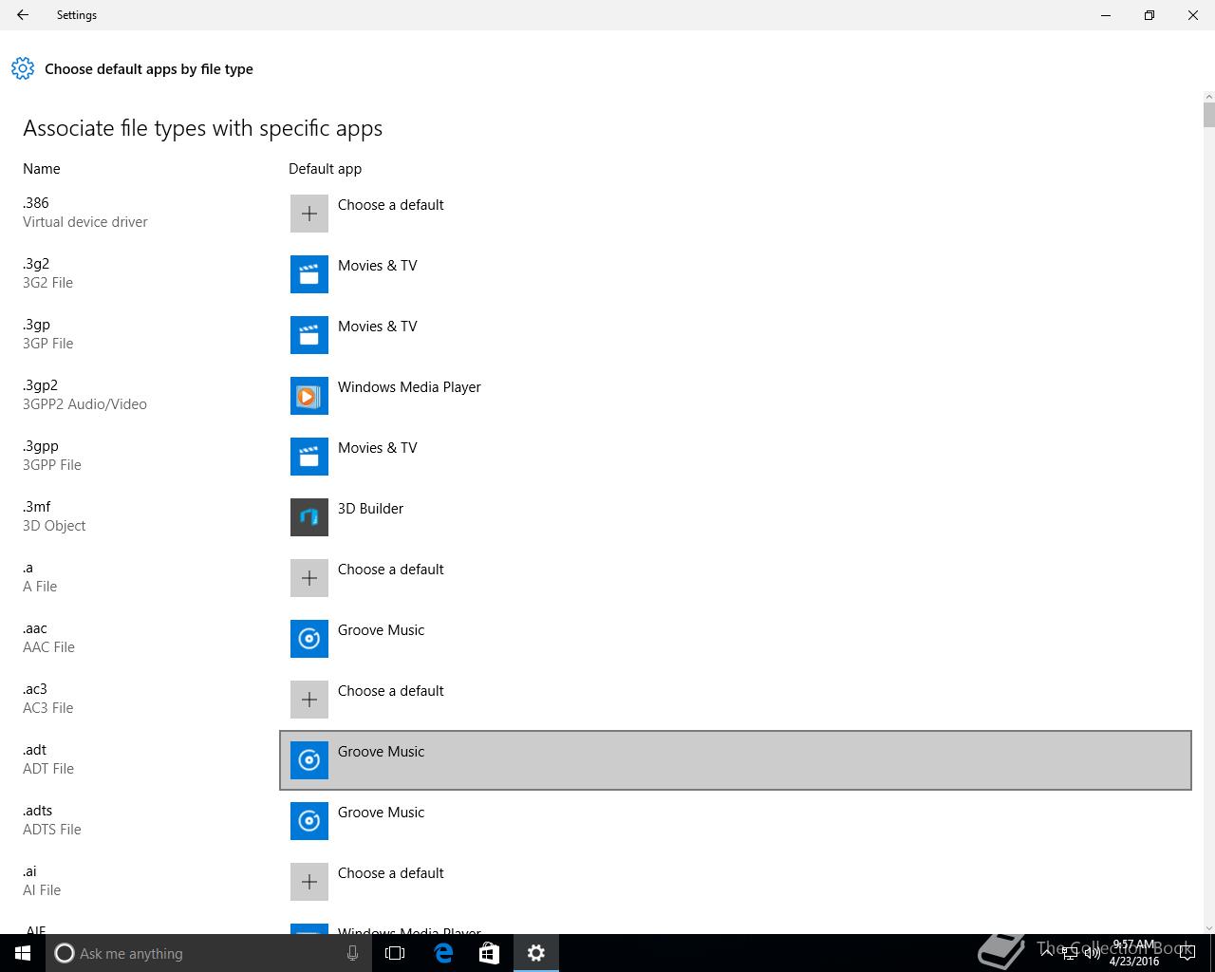Viewport: 1215px width, 972px height.
Task: Click the .3gpp extension name
Action: [41, 446]
